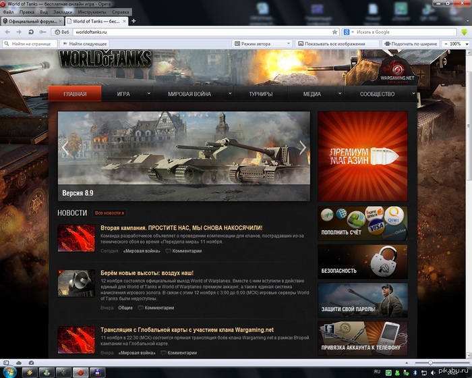472x378 pixels.
Task: Open the ТУРНИРЫ navigation item
Action: pos(261,94)
